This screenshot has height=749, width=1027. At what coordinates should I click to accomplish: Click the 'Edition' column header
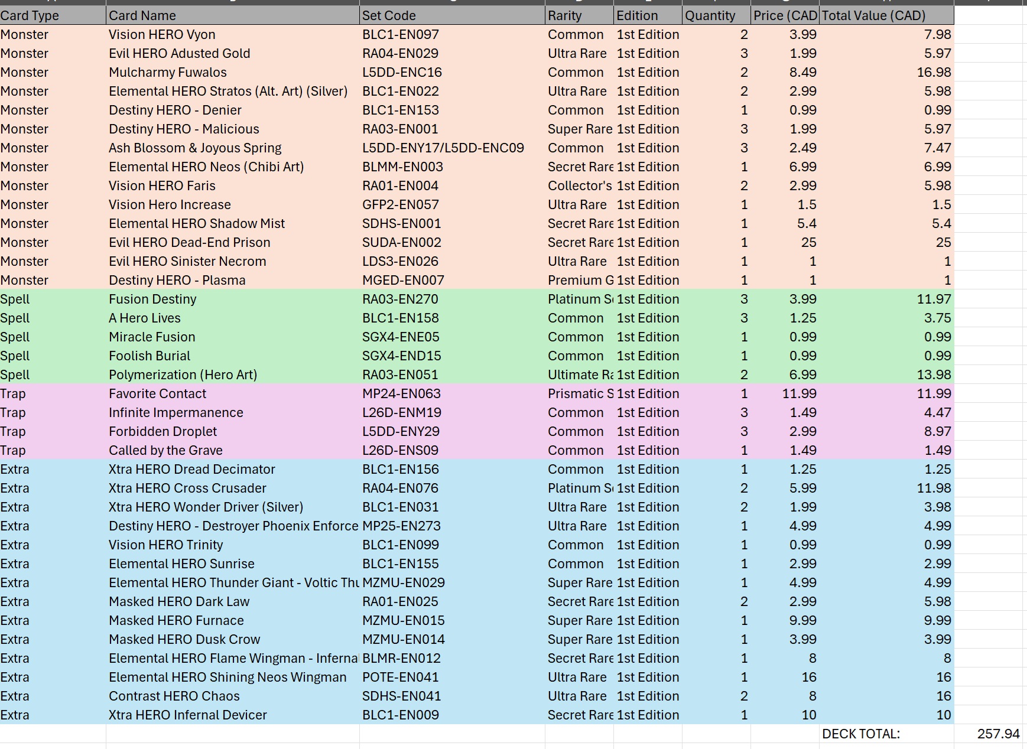(x=648, y=15)
